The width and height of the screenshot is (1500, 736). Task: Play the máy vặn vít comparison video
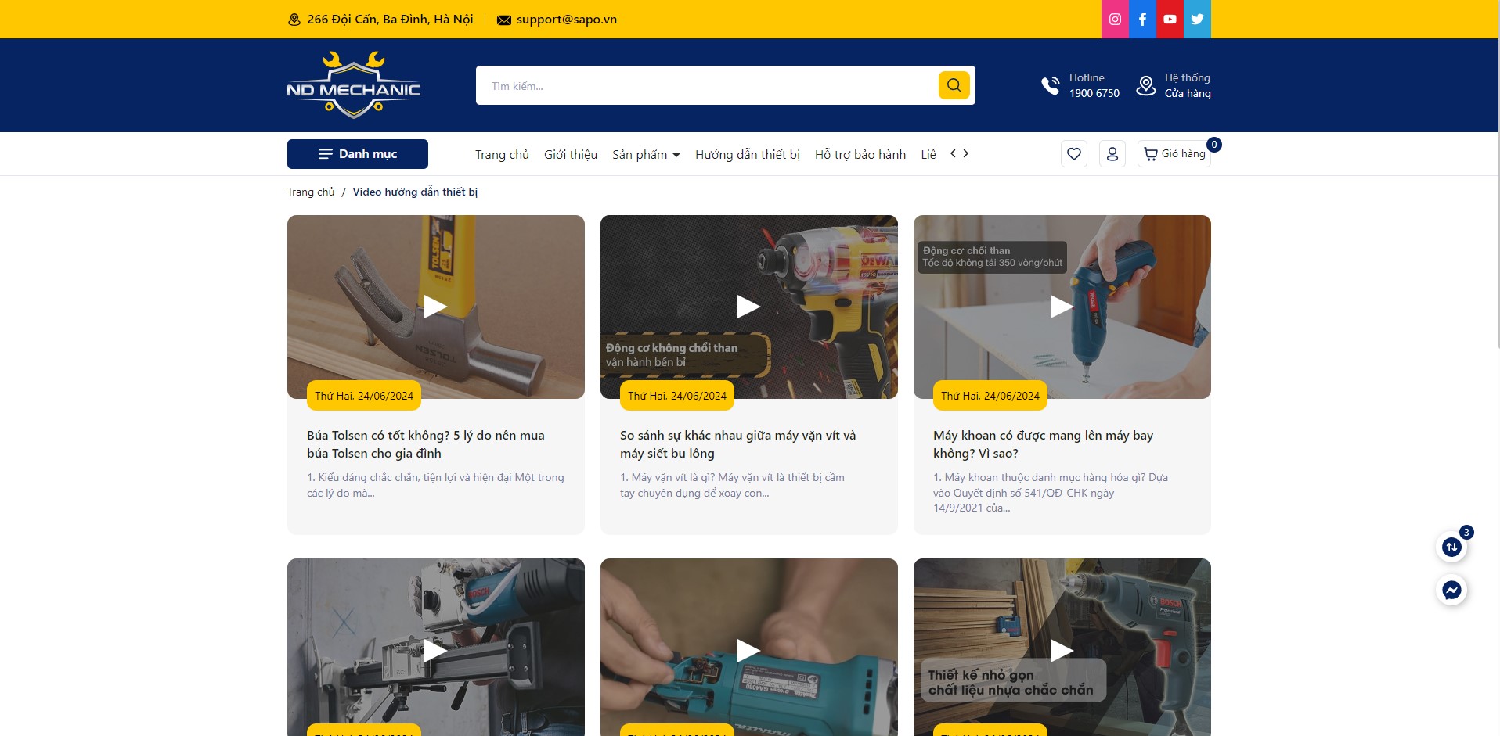(x=748, y=307)
